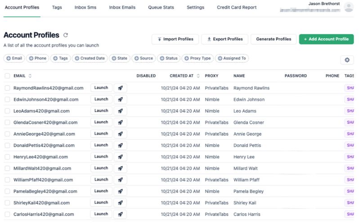Click rocket icon for LeoAdams420@gmail.com

point(120,111)
